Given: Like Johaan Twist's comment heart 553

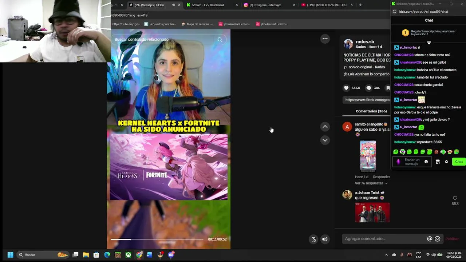Looking at the screenshot, I should click(455, 198).
